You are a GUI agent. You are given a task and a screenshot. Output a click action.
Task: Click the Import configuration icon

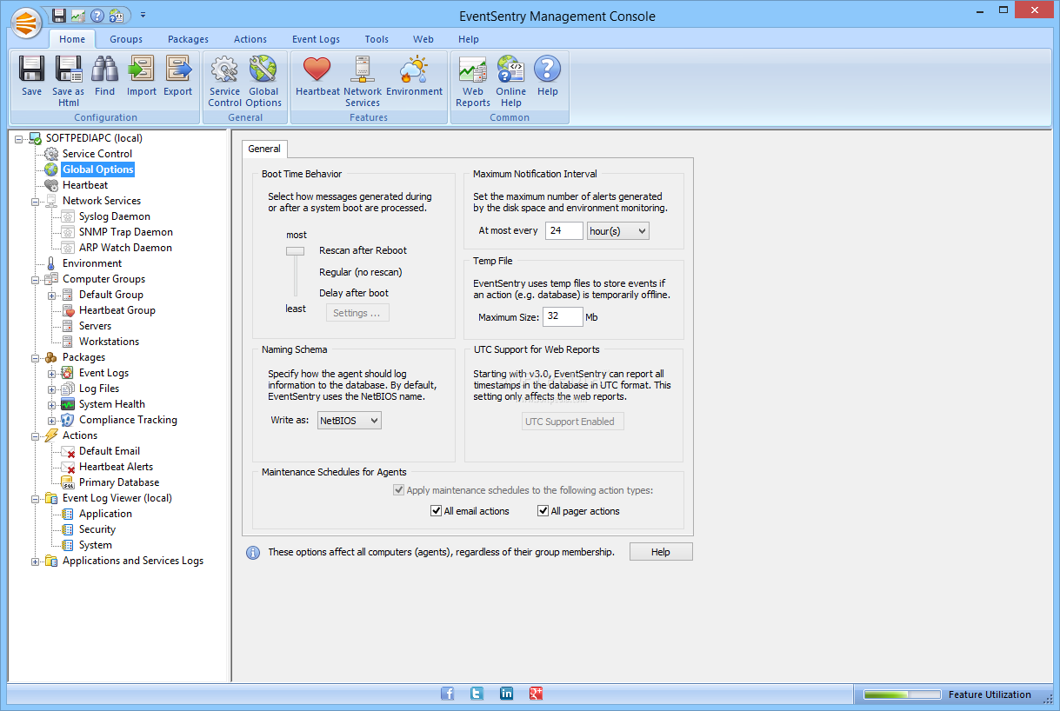click(142, 76)
